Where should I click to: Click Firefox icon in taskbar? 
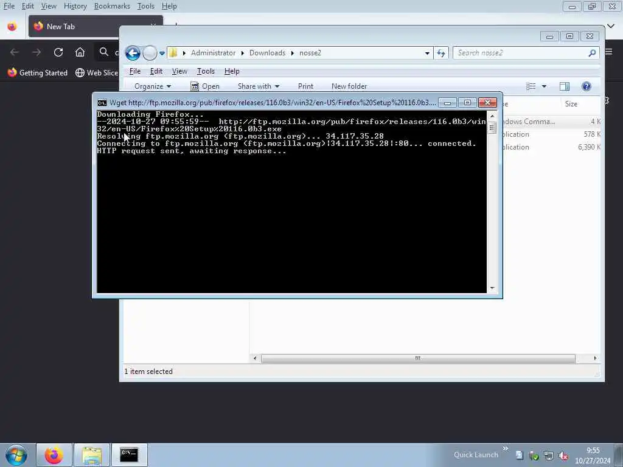point(54,455)
